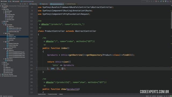Click the \App\Controller breadcrumb below the editor
The image size is (172, 97).
click(42, 94)
